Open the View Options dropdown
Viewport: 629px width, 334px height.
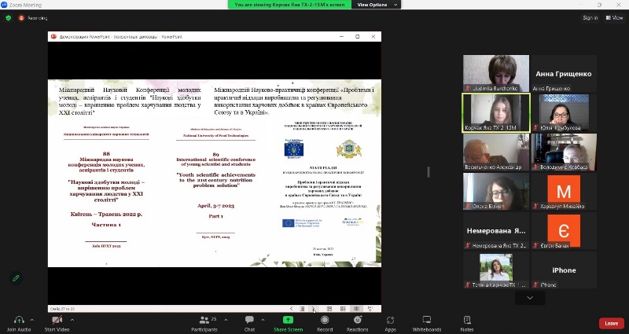(x=377, y=5)
